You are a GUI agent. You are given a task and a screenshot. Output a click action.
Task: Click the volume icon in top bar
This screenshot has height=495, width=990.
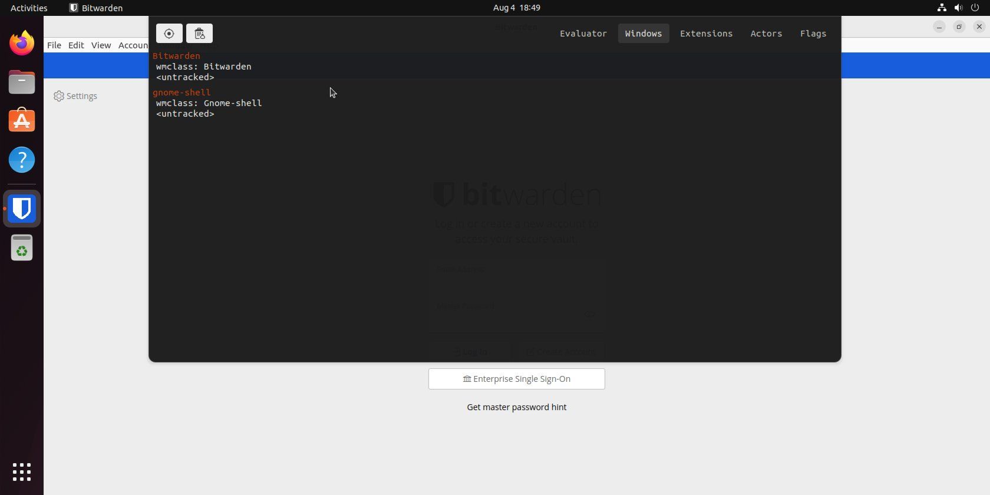coord(958,8)
